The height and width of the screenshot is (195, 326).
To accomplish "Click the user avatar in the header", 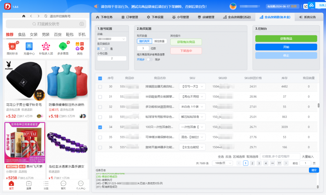I will 233,6.
